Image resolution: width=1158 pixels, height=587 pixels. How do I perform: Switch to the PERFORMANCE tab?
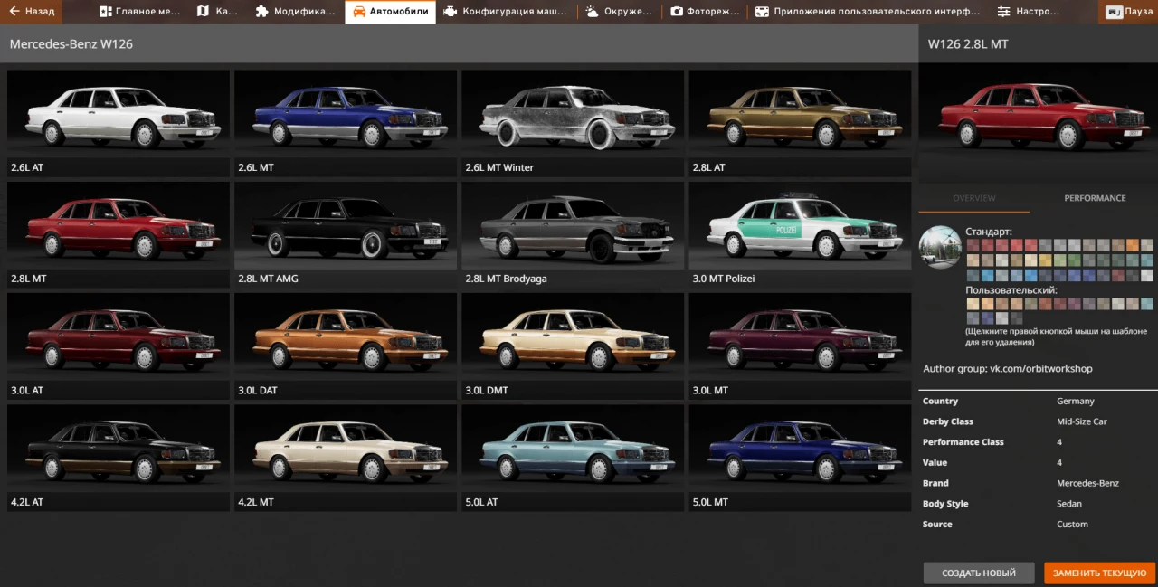click(1095, 197)
